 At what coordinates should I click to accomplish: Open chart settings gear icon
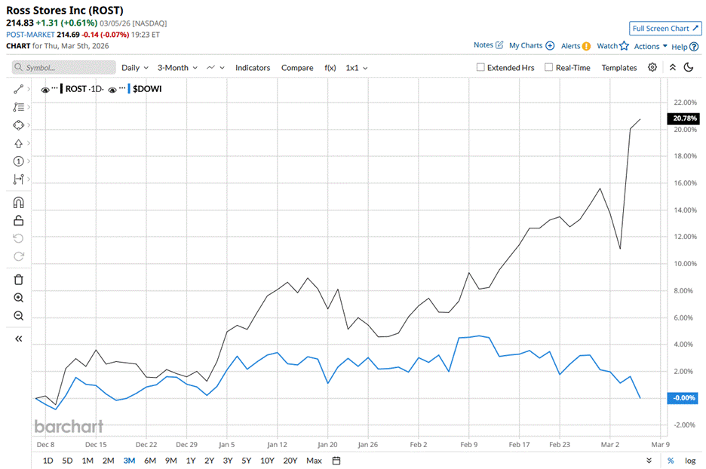click(652, 68)
